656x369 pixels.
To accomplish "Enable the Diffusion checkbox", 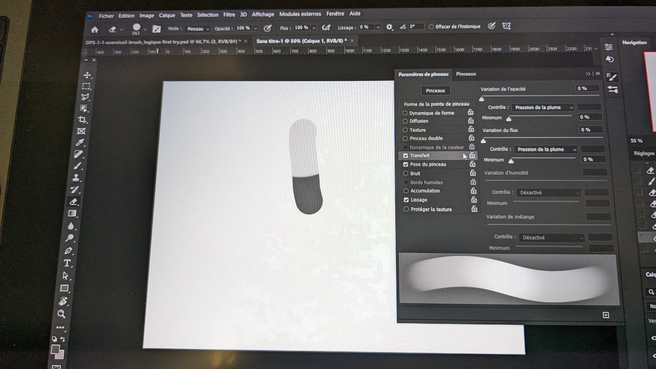I will (x=405, y=121).
